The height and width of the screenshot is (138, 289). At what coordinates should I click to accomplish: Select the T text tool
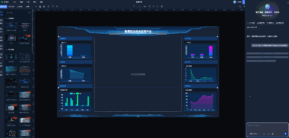click(x=134, y=6)
